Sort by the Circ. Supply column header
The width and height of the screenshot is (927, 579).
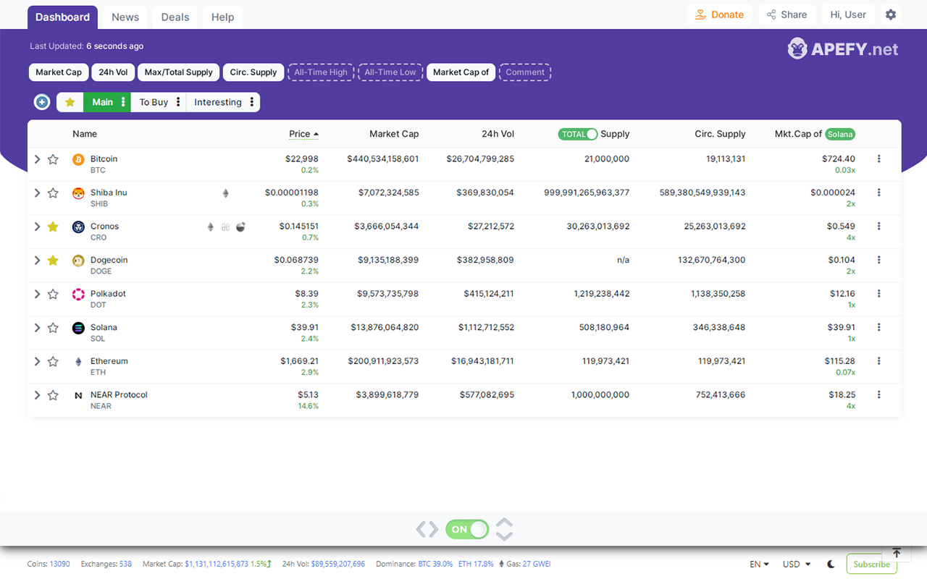pos(721,134)
